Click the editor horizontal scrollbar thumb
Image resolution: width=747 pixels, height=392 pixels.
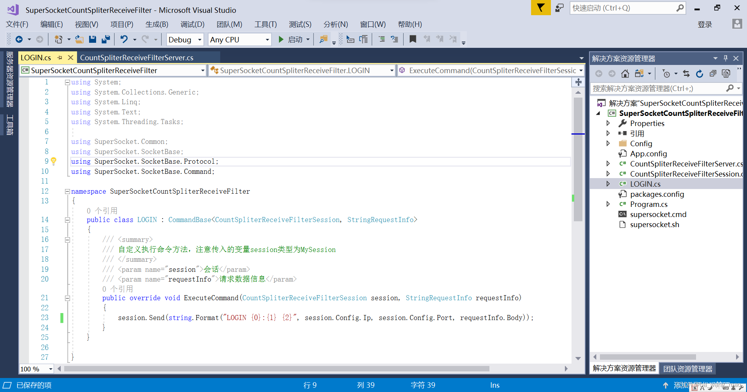point(277,369)
